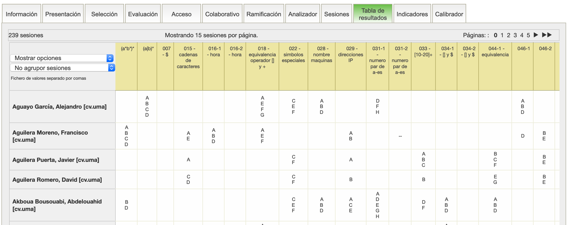
Task: Click the '018 - equivalencia operador' column header
Action: [262, 57]
